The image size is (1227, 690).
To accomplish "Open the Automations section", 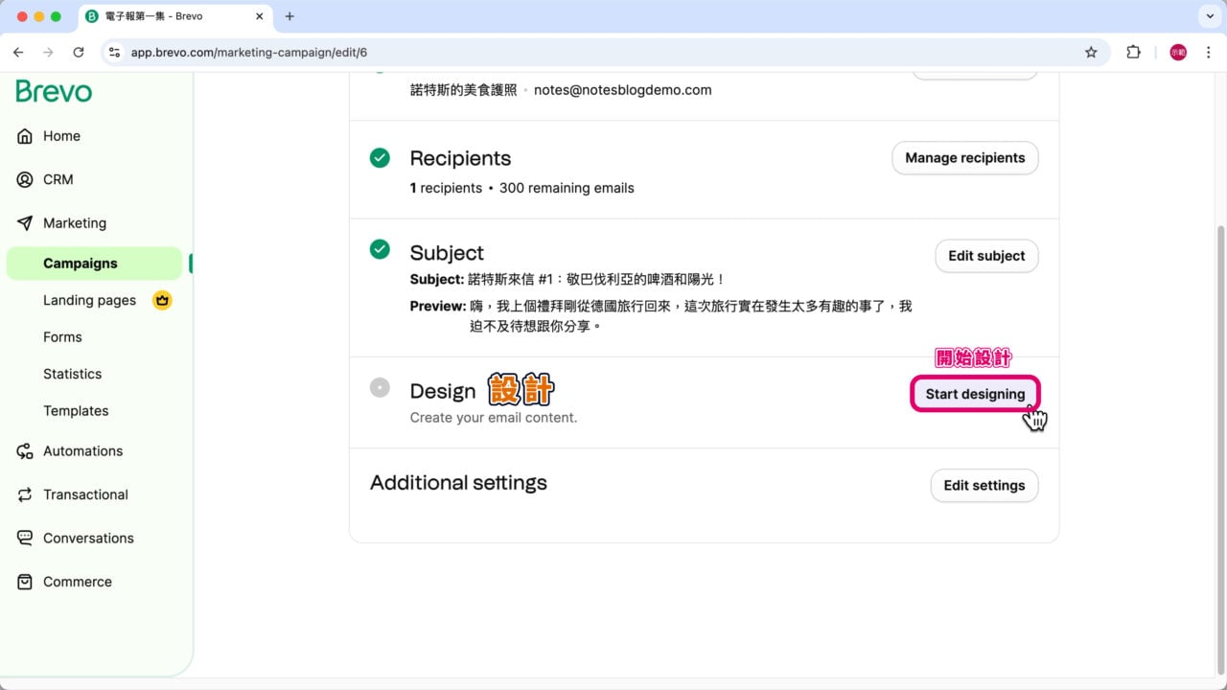I will [82, 450].
